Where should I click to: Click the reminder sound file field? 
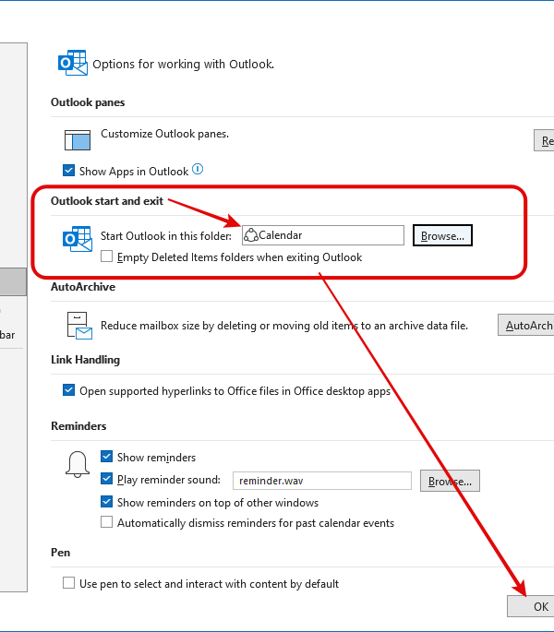coord(322,481)
